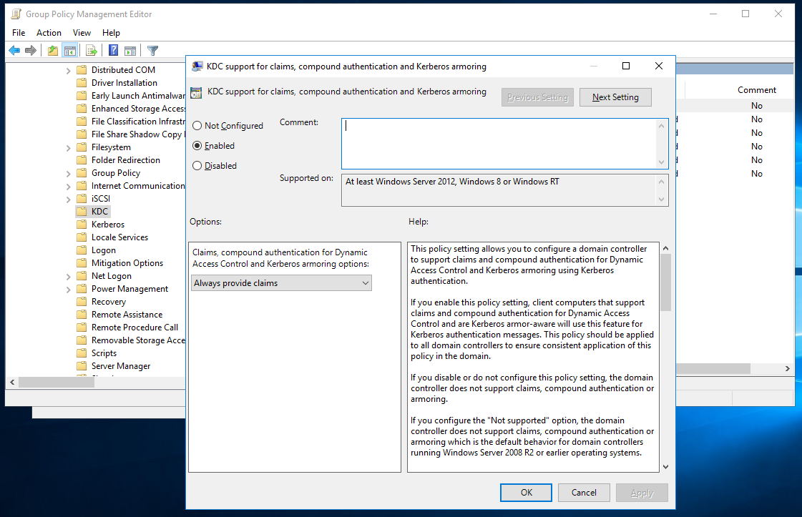The image size is (802, 517).
Task: Open the File menu
Action: pyautogui.click(x=19, y=33)
